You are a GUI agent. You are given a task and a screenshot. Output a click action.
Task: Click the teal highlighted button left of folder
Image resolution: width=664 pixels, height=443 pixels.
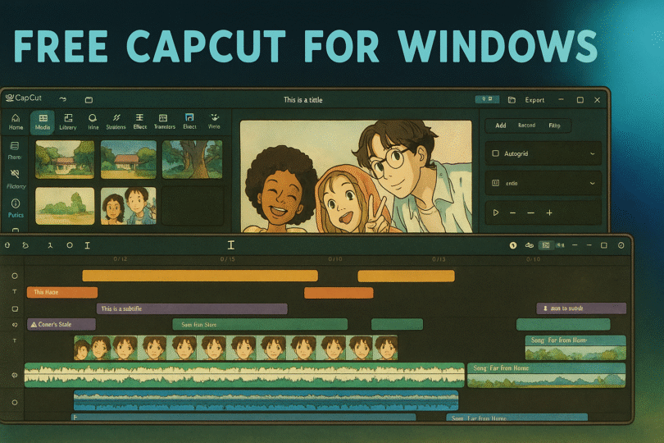coord(488,99)
